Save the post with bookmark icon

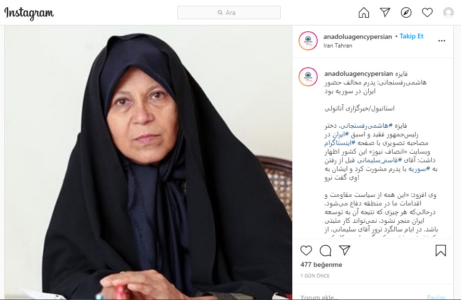pyautogui.click(x=441, y=251)
